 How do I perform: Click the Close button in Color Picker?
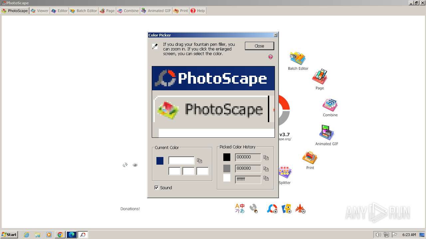(259, 46)
